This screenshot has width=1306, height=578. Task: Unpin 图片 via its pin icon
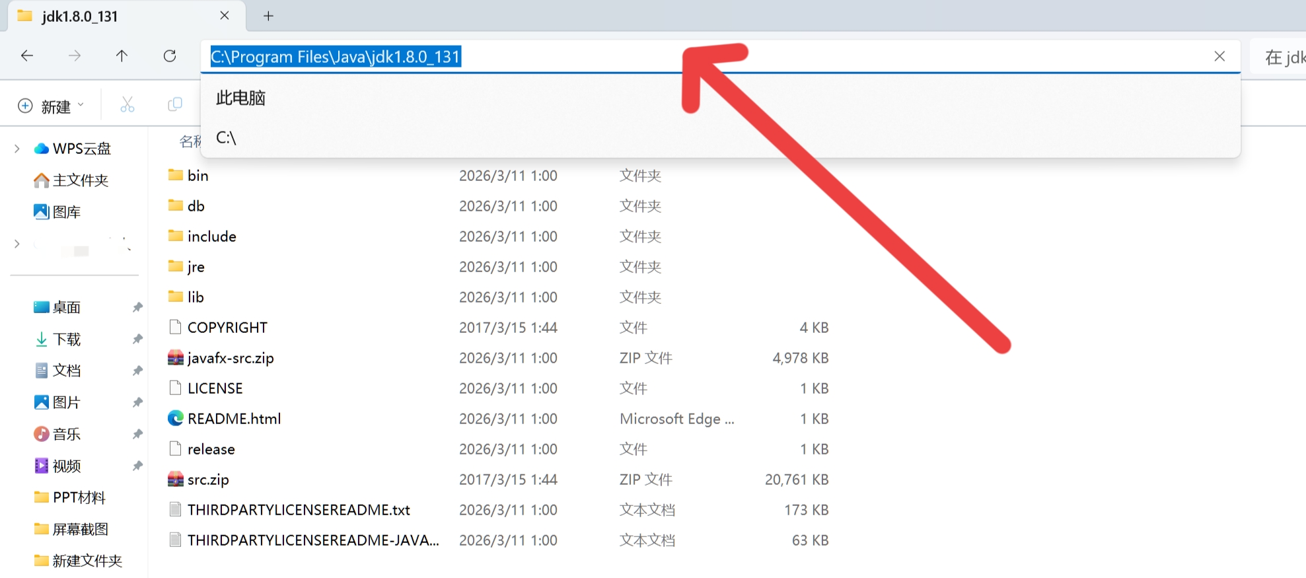click(x=137, y=402)
